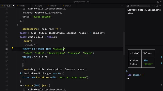Click the 'INSERT OR IGNORE INTO' SQL keywords
The image size is (163, 91).
pyautogui.click(x=37, y=49)
